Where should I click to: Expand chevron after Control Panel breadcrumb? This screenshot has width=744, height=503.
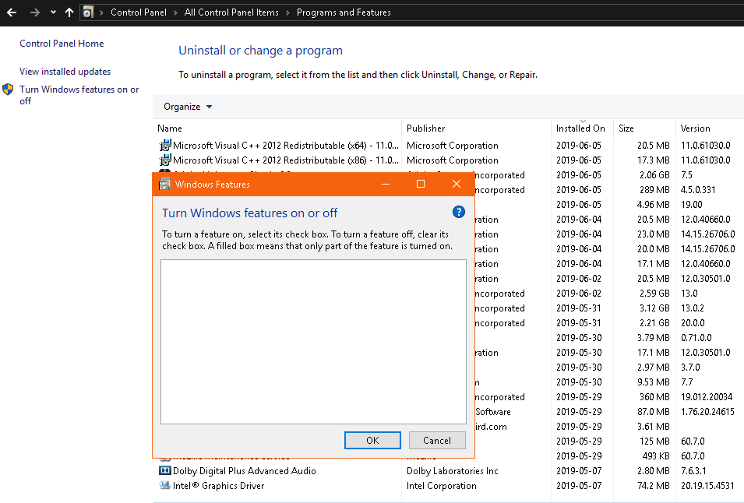pos(175,12)
